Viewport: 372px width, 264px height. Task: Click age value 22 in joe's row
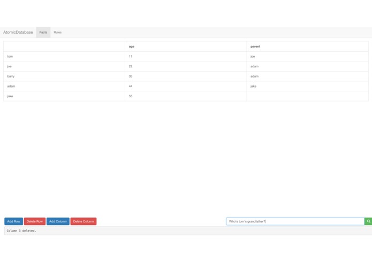(x=186, y=66)
